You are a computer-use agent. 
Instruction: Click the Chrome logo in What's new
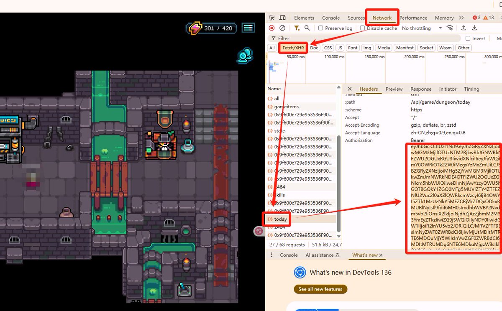click(x=300, y=273)
